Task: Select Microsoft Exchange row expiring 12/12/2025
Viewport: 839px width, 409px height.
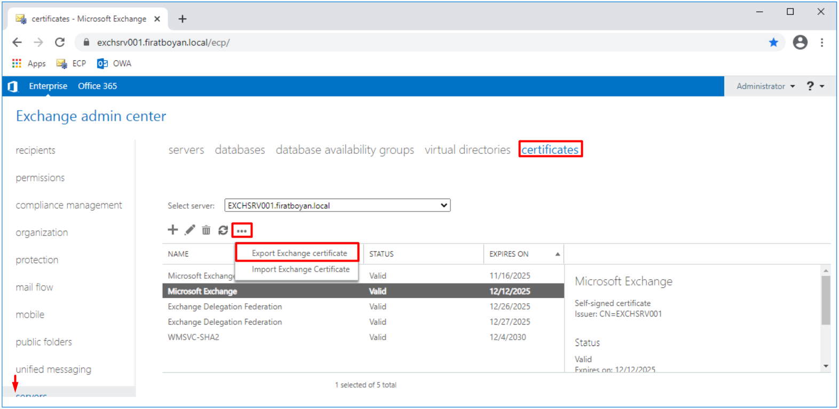Action: pos(363,291)
